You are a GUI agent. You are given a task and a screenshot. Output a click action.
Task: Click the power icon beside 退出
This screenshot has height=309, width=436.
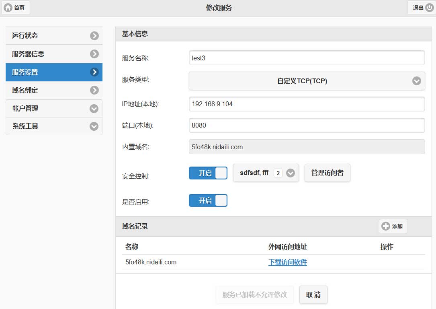(429, 8)
